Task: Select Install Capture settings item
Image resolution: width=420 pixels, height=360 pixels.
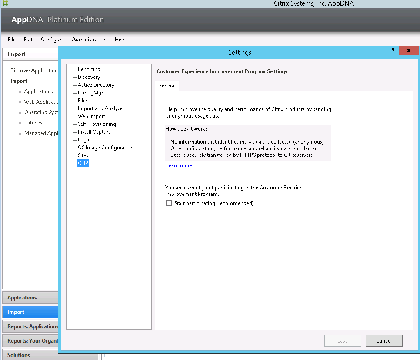Action: (94, 132)
